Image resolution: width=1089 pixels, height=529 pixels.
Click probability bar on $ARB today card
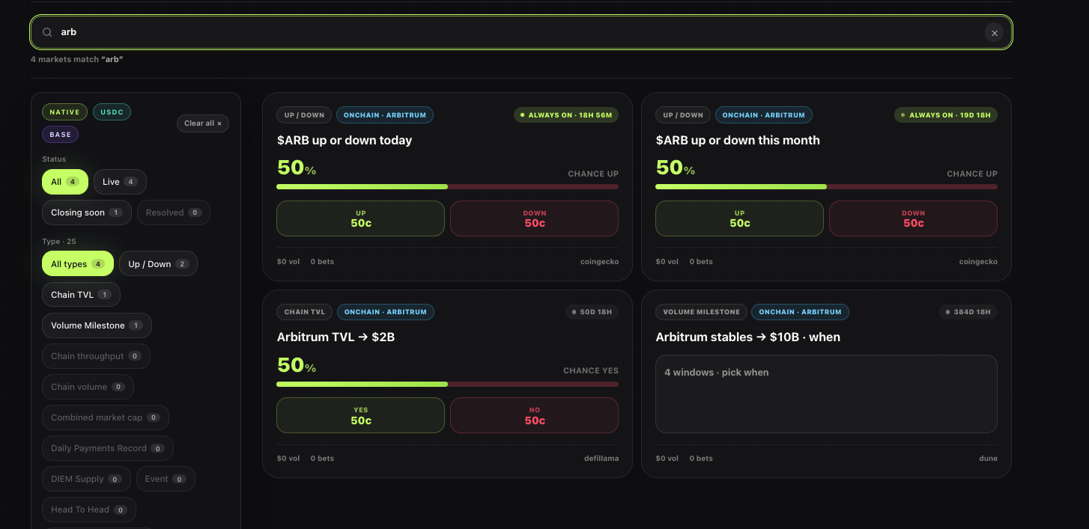tap(447, 186)
